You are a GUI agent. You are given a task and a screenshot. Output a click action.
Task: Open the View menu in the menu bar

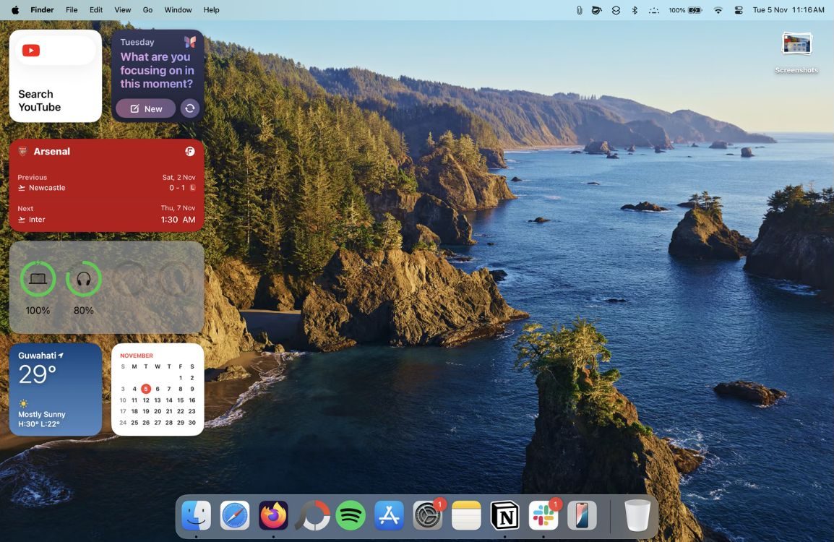click(x=122, y=9)
